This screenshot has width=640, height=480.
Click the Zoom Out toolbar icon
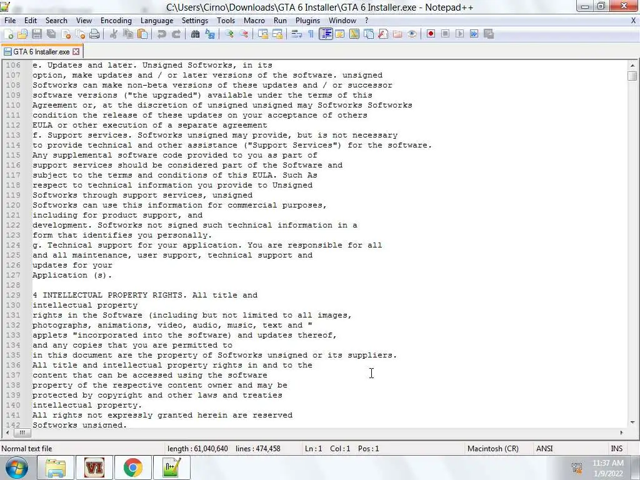[x=244, y=34]
